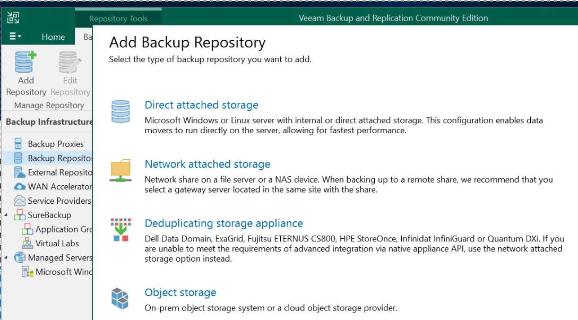The height and width of the screenshot is (320, 578).
Task: Click the Add Repository ribbon icon
Action: [x=25, y=62]
